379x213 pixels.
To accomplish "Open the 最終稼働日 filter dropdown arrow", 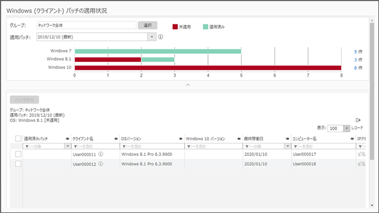I will [x=287, y=146].
